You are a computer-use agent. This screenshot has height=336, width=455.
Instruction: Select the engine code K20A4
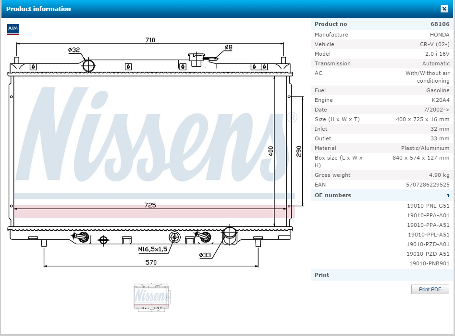click(441, 100)
